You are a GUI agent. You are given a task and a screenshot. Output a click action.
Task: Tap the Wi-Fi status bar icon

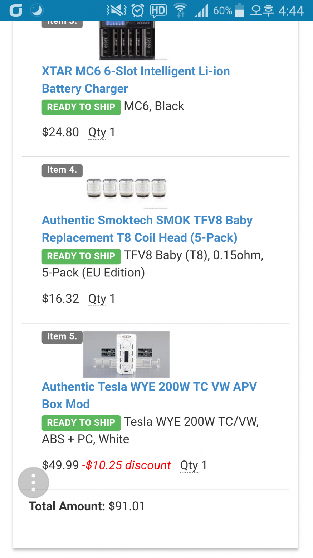pos(180,11)
